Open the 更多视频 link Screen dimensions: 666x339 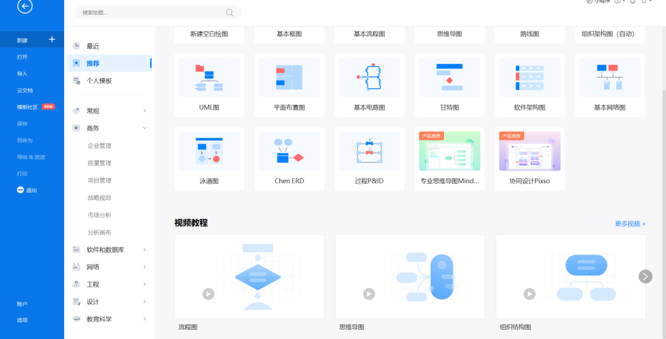click(630, 224)
